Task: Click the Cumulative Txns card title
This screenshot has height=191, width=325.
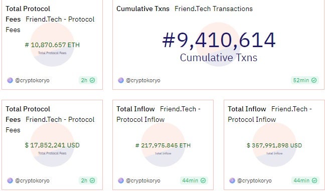Action: click(x=143, y=9)
